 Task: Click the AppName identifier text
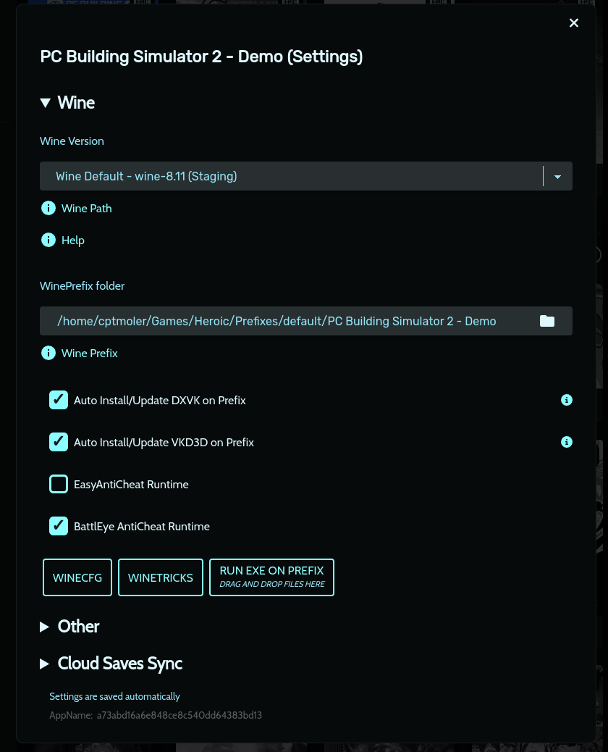coord(156,715)
